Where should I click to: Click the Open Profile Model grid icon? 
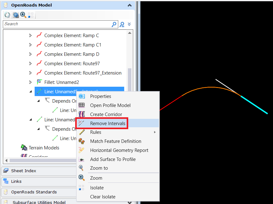click(82, 105)
